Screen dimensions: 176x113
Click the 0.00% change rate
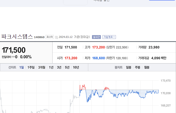pyautogui.click(x=26, y=57)
